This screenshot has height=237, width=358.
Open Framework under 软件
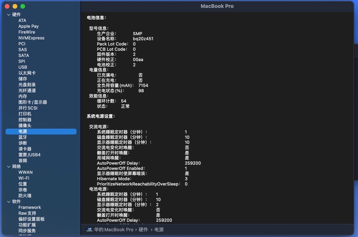pos(29,208)
